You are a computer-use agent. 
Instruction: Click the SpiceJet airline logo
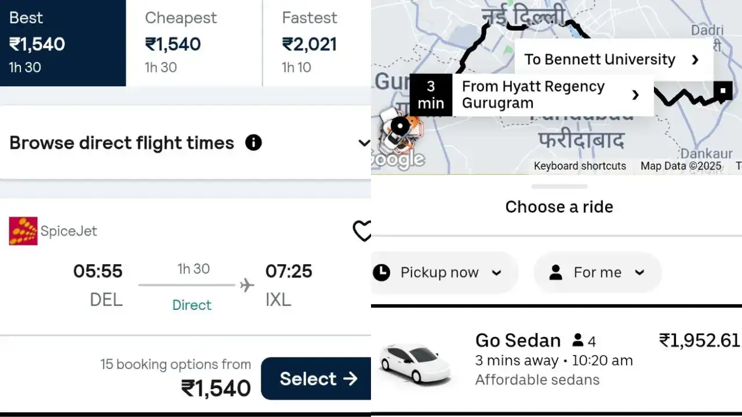click(x=24, y=231)
